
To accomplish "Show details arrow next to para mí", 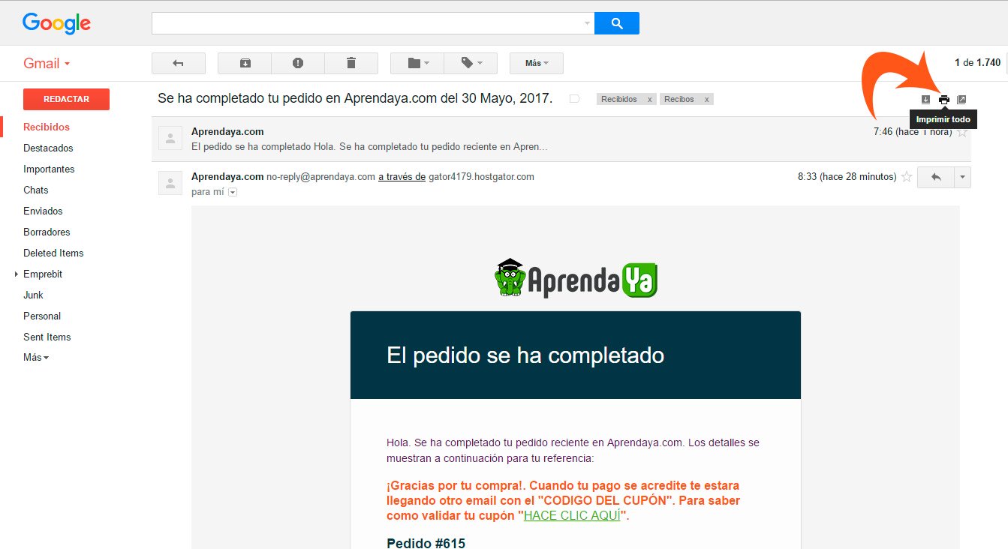I will 233,192.
